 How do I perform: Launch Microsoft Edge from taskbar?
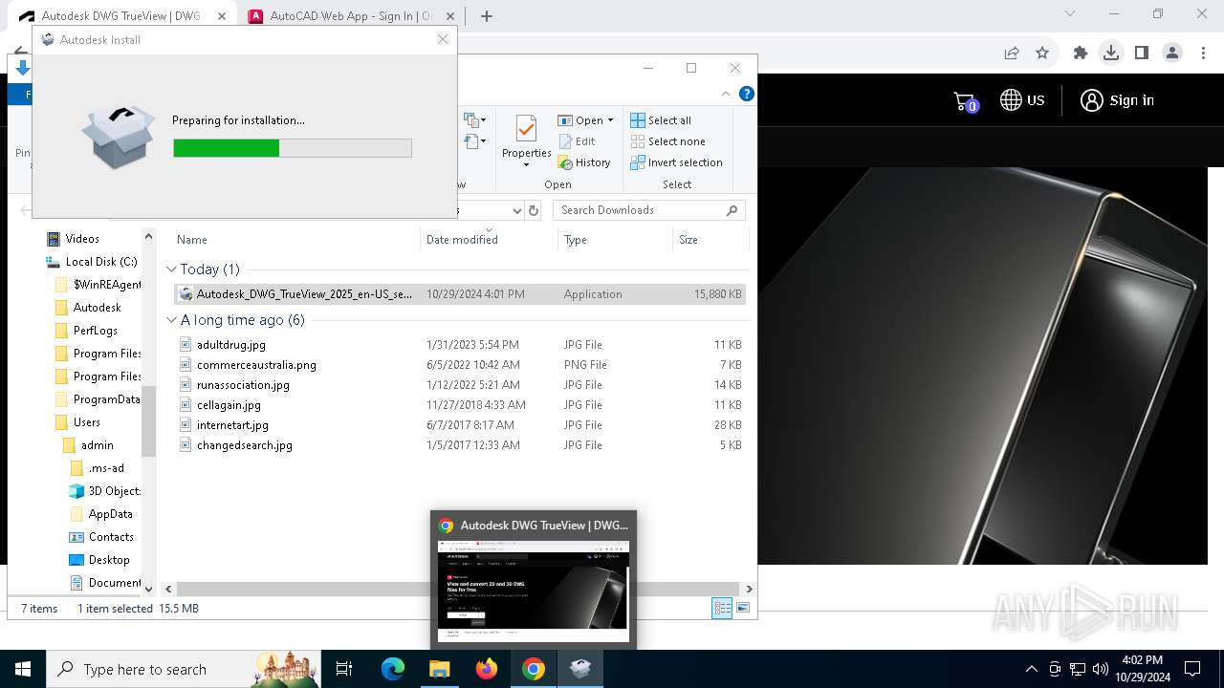click(393, 669)
